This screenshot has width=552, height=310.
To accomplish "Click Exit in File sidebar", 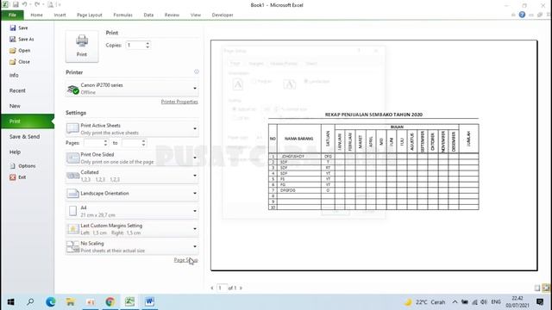I will coord(18,177).
